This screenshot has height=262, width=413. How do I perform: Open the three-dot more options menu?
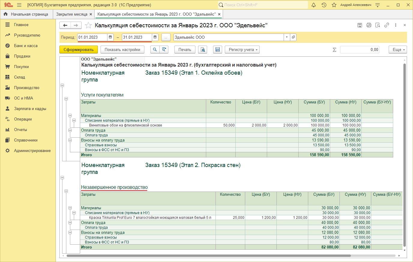[x=396, y=25]
